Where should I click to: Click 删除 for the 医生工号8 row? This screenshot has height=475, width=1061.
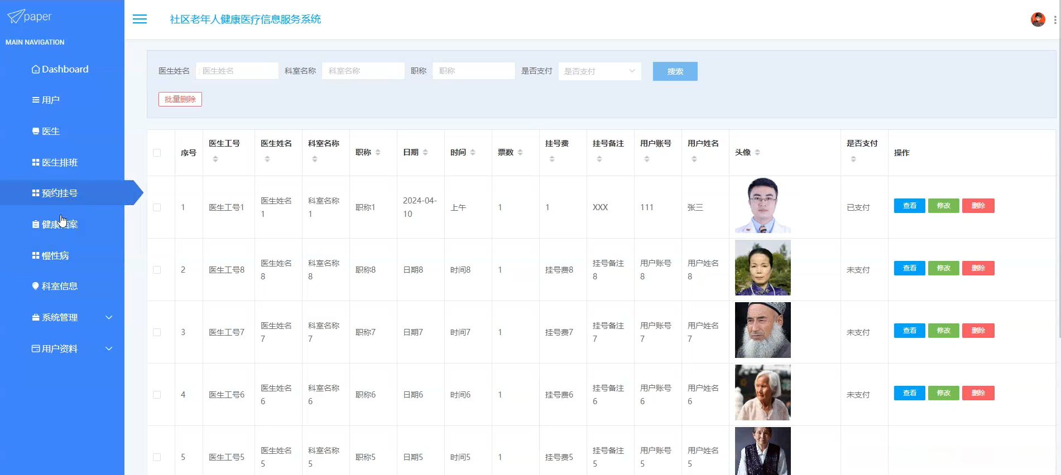click(978, 268)
